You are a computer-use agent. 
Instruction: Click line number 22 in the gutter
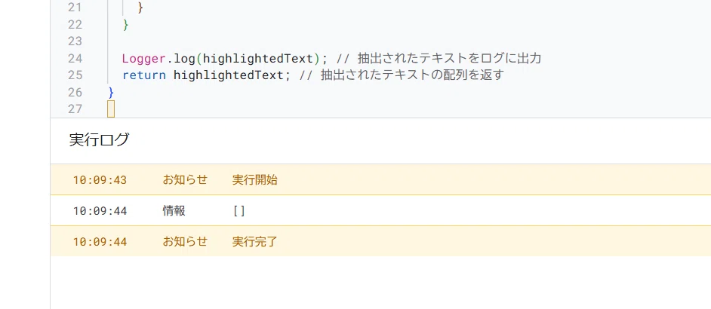pyautogui.click(x=75, y=24)
